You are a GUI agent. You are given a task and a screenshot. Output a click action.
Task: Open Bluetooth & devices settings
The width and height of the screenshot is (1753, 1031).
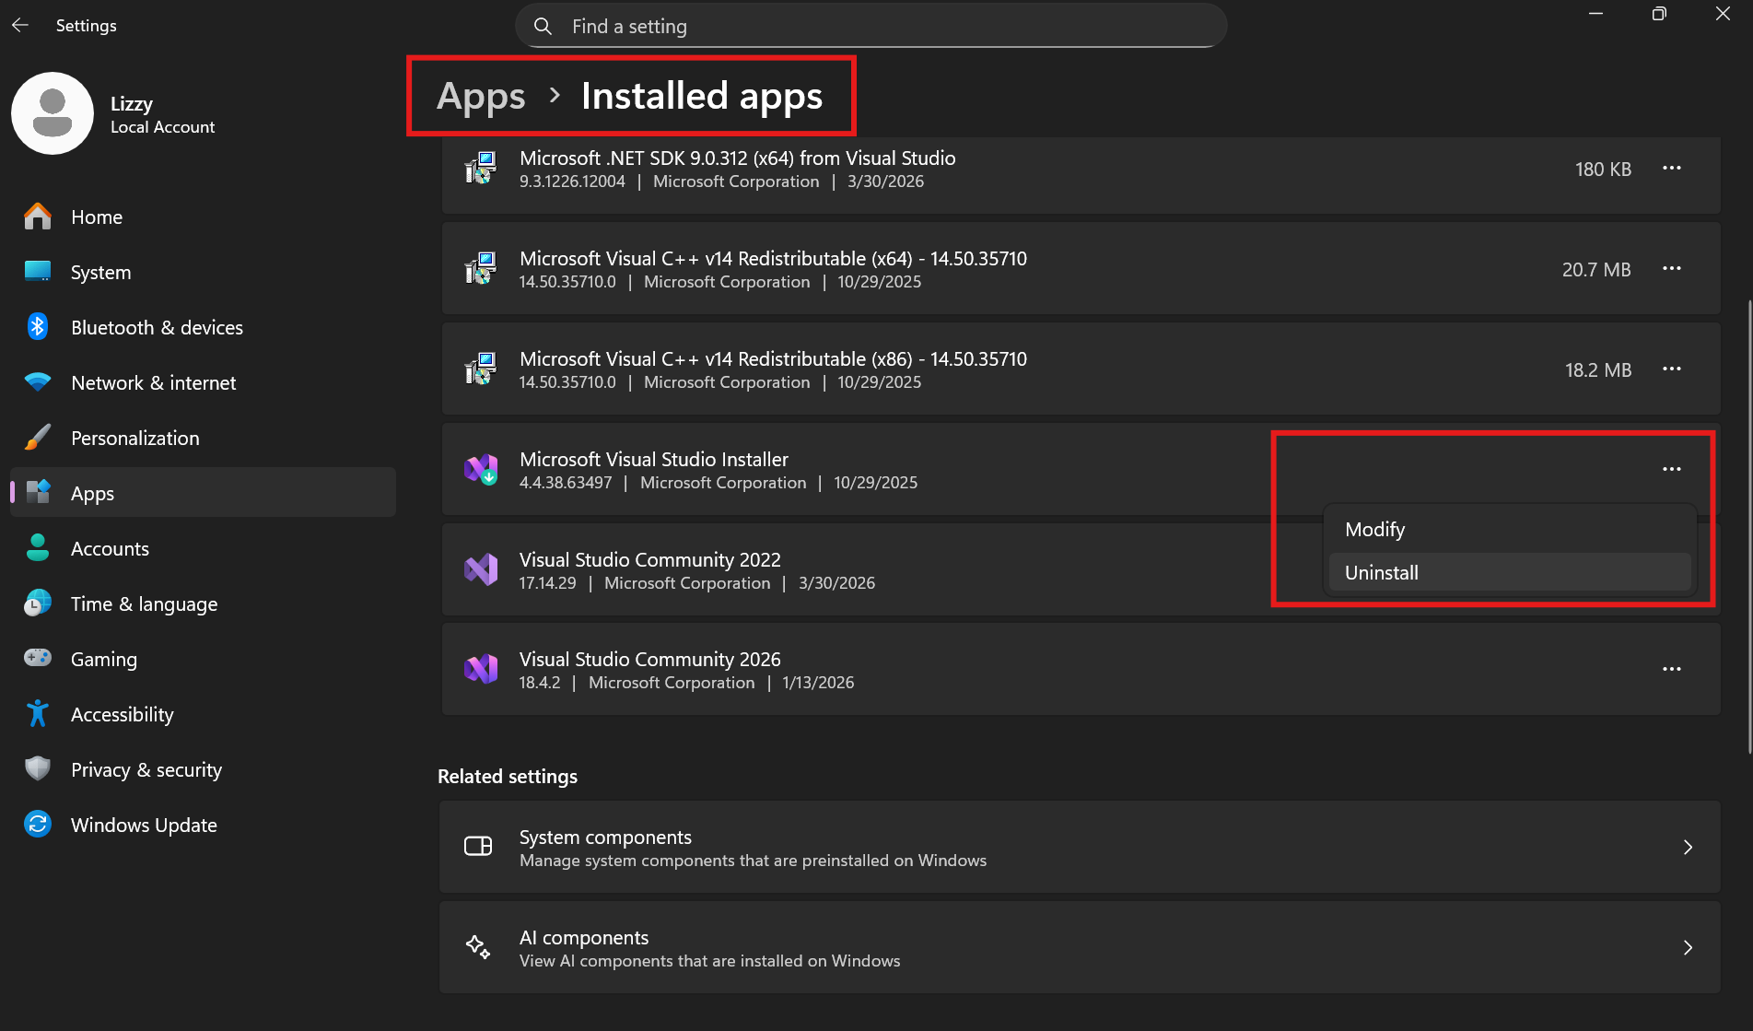point(203,327)
